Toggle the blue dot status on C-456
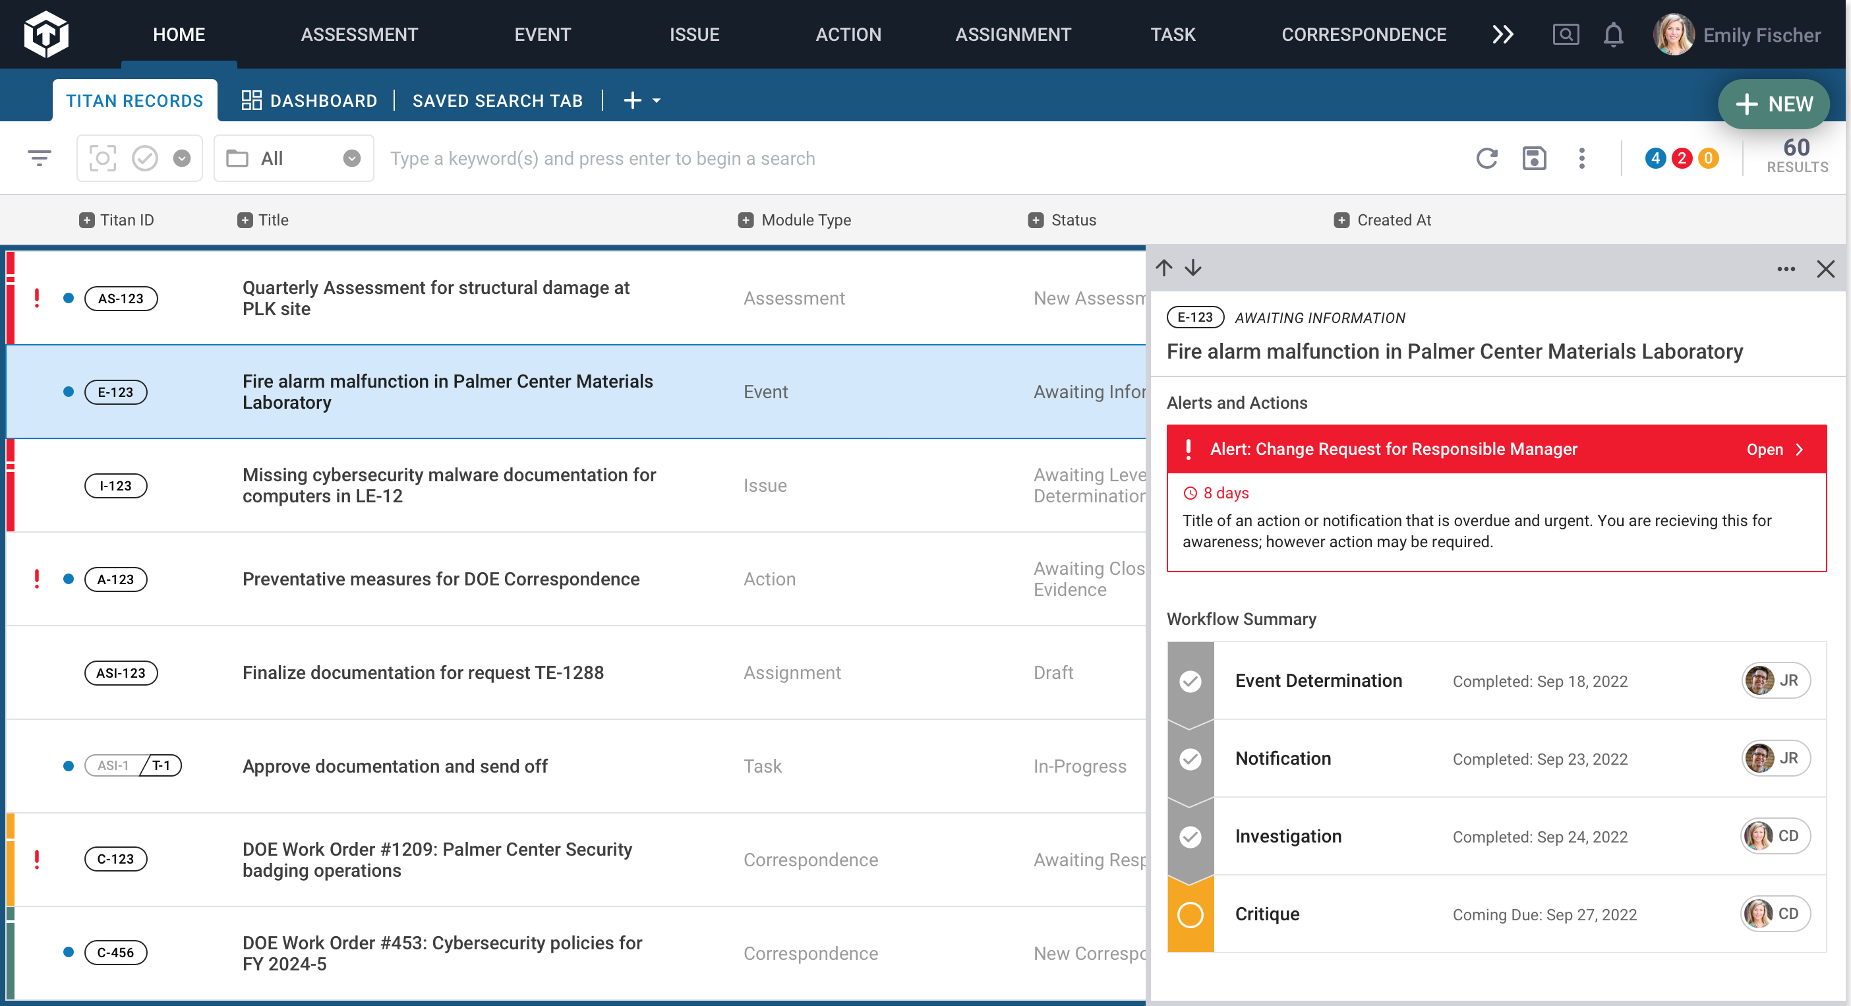The width and height of the screenshot is (1851, 1006). point(68,953)
